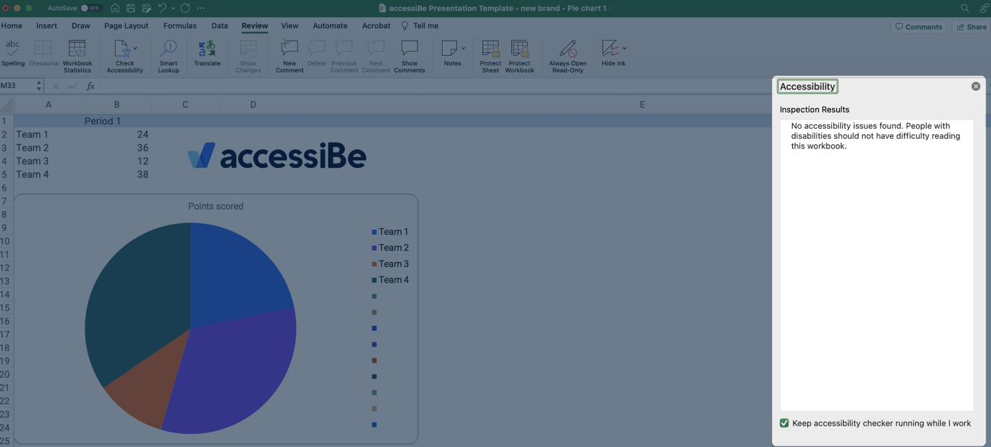Open the Acrobat tab

(x=376, y=25)
